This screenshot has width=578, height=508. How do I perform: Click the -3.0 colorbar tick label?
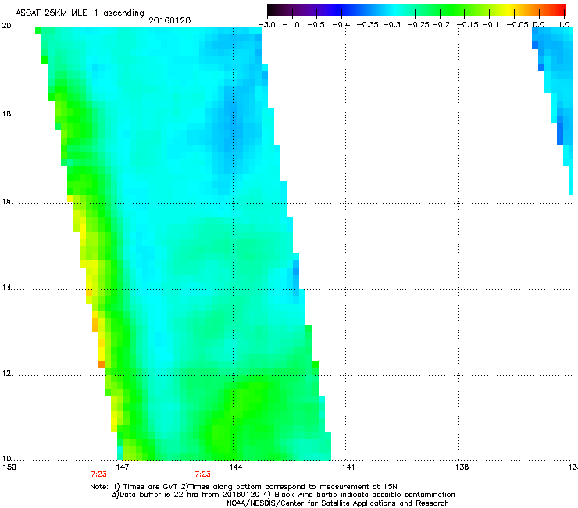[x=266, y=25]
